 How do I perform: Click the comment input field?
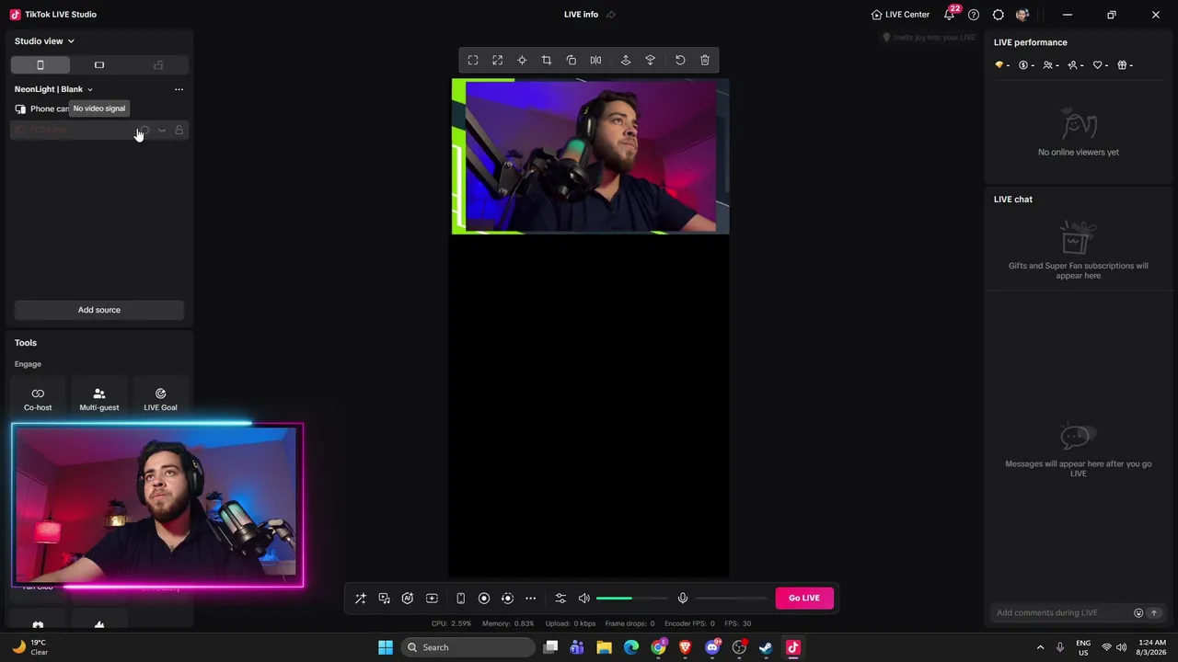coord(1061,613)
